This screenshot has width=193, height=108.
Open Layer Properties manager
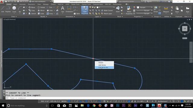click(85, 10)
